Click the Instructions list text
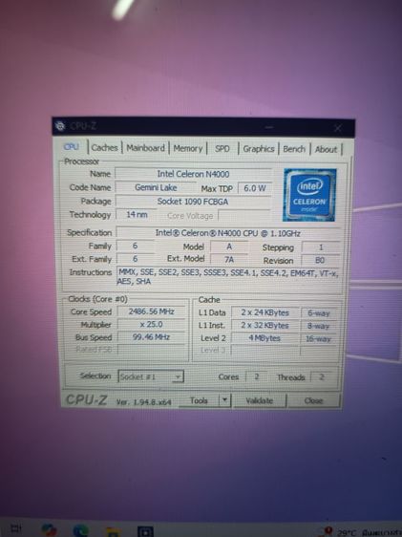Viewport: 402px width, 537px height. coord(228,277)
